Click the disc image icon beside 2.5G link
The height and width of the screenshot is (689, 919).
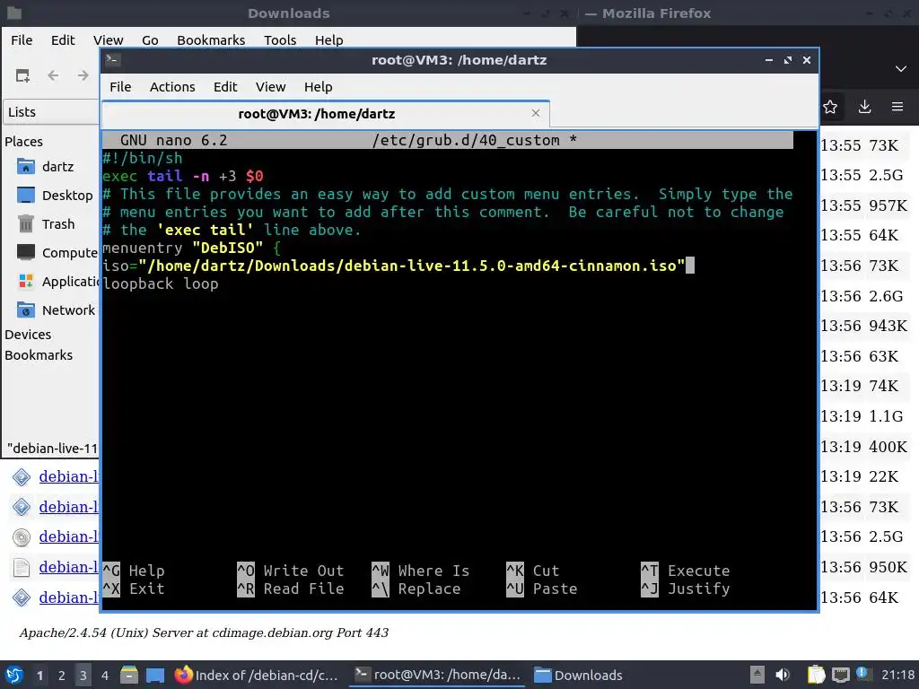click(22, 537)
